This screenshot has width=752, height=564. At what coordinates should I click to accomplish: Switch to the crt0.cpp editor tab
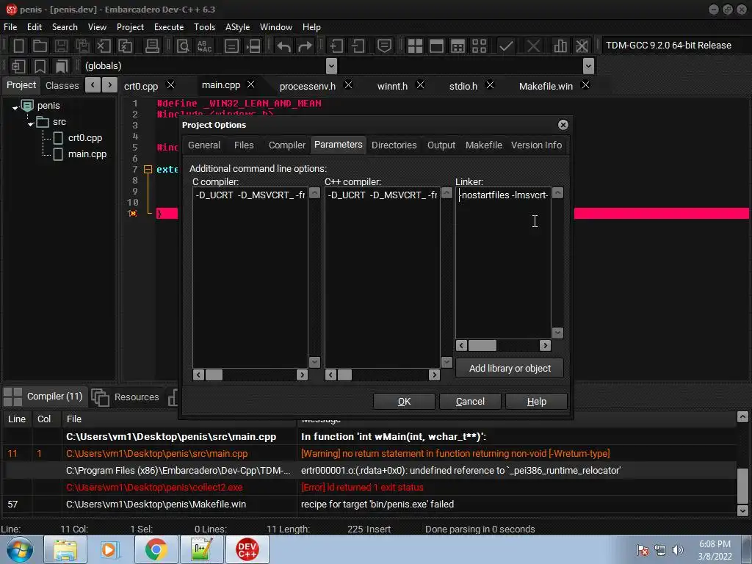(x=140, y=86)
